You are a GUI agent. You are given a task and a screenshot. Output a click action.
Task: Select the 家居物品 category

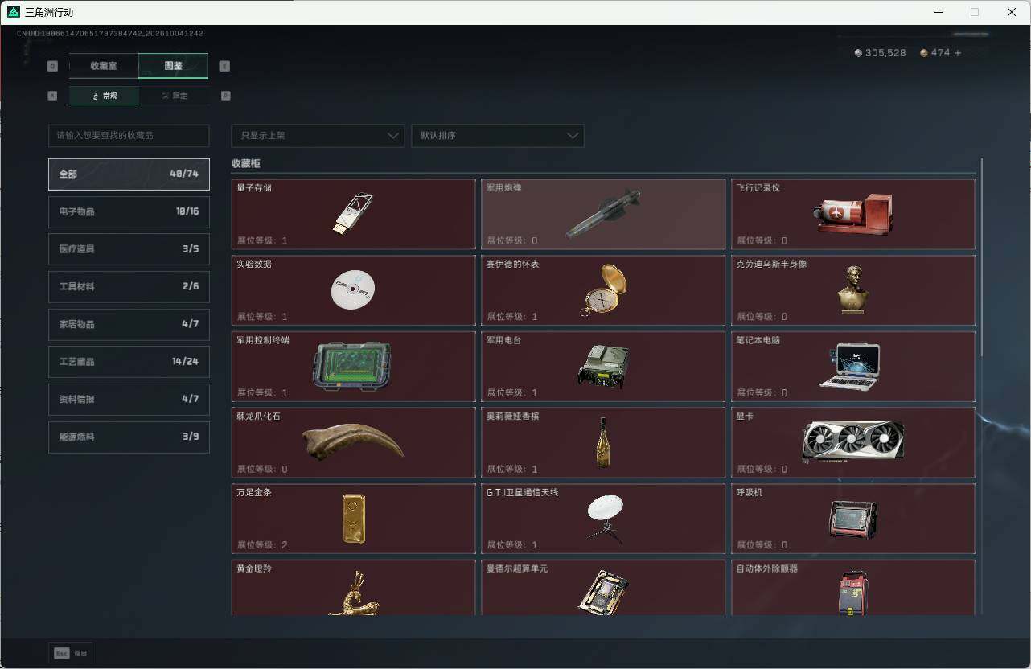click(x=129, y=324)
